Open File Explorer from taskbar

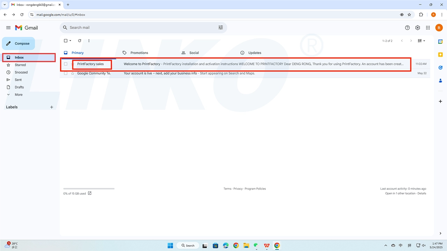point(246,245)
